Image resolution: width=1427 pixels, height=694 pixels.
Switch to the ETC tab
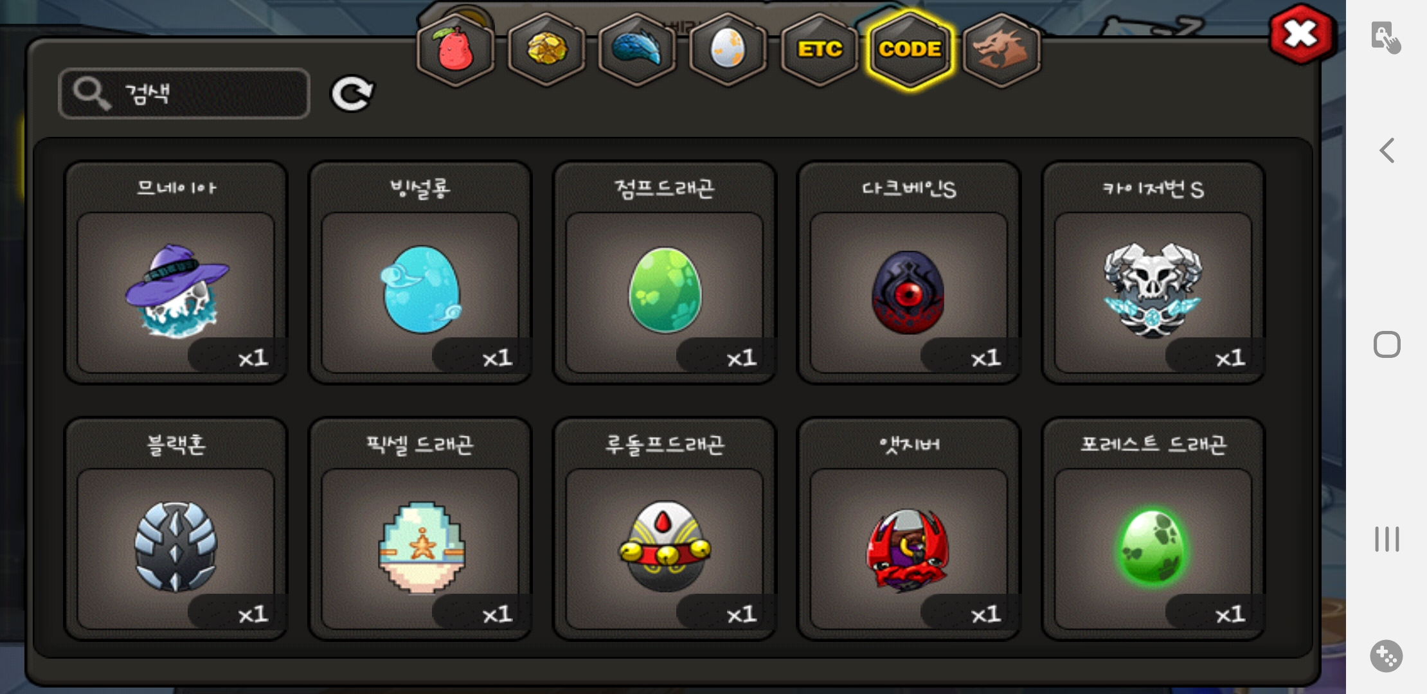click(x=820, y=50)
